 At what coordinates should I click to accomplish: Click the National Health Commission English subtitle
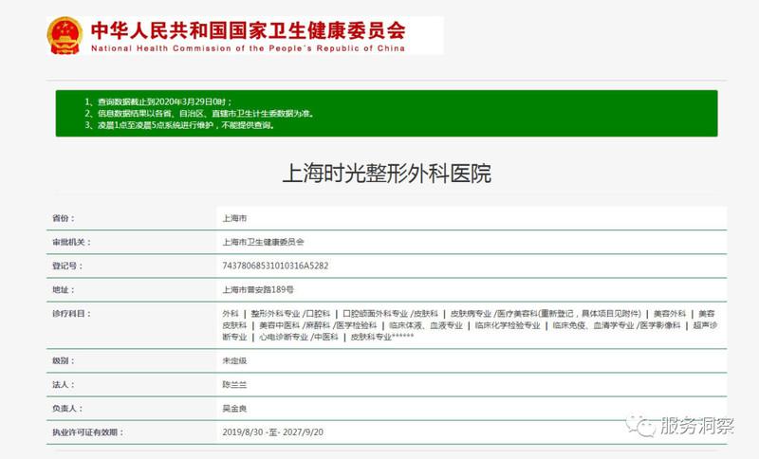[x=248, y=49]
